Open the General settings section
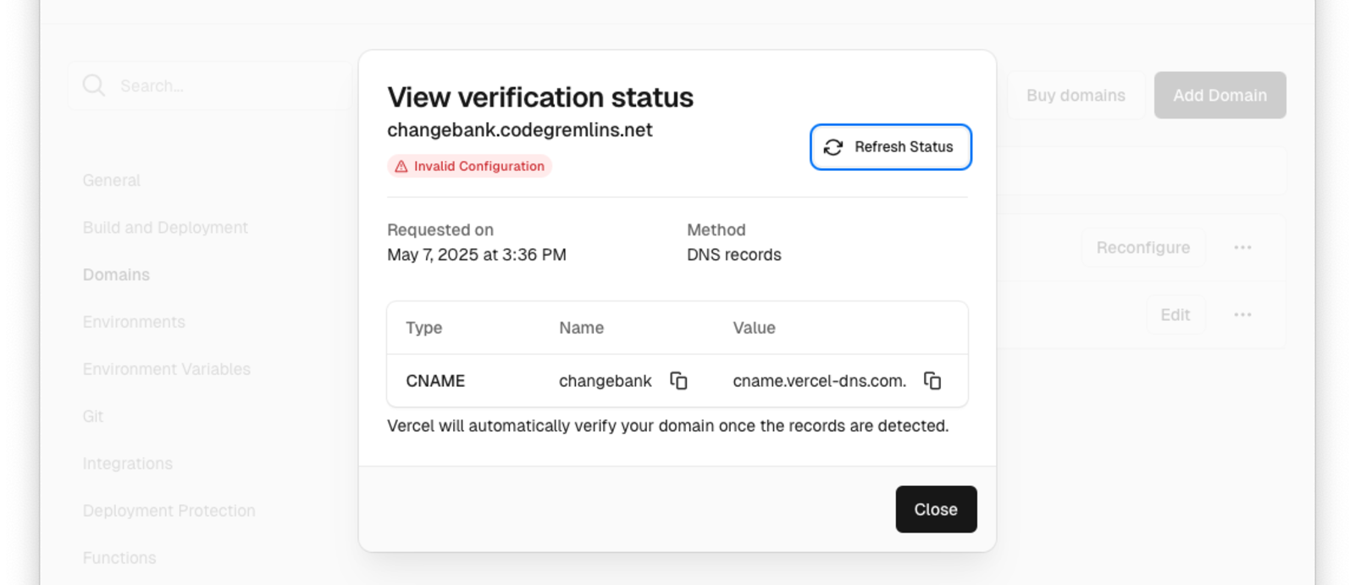Image resolution: width=1355 pixels, height=585 pixels. (x=112, y=180)
